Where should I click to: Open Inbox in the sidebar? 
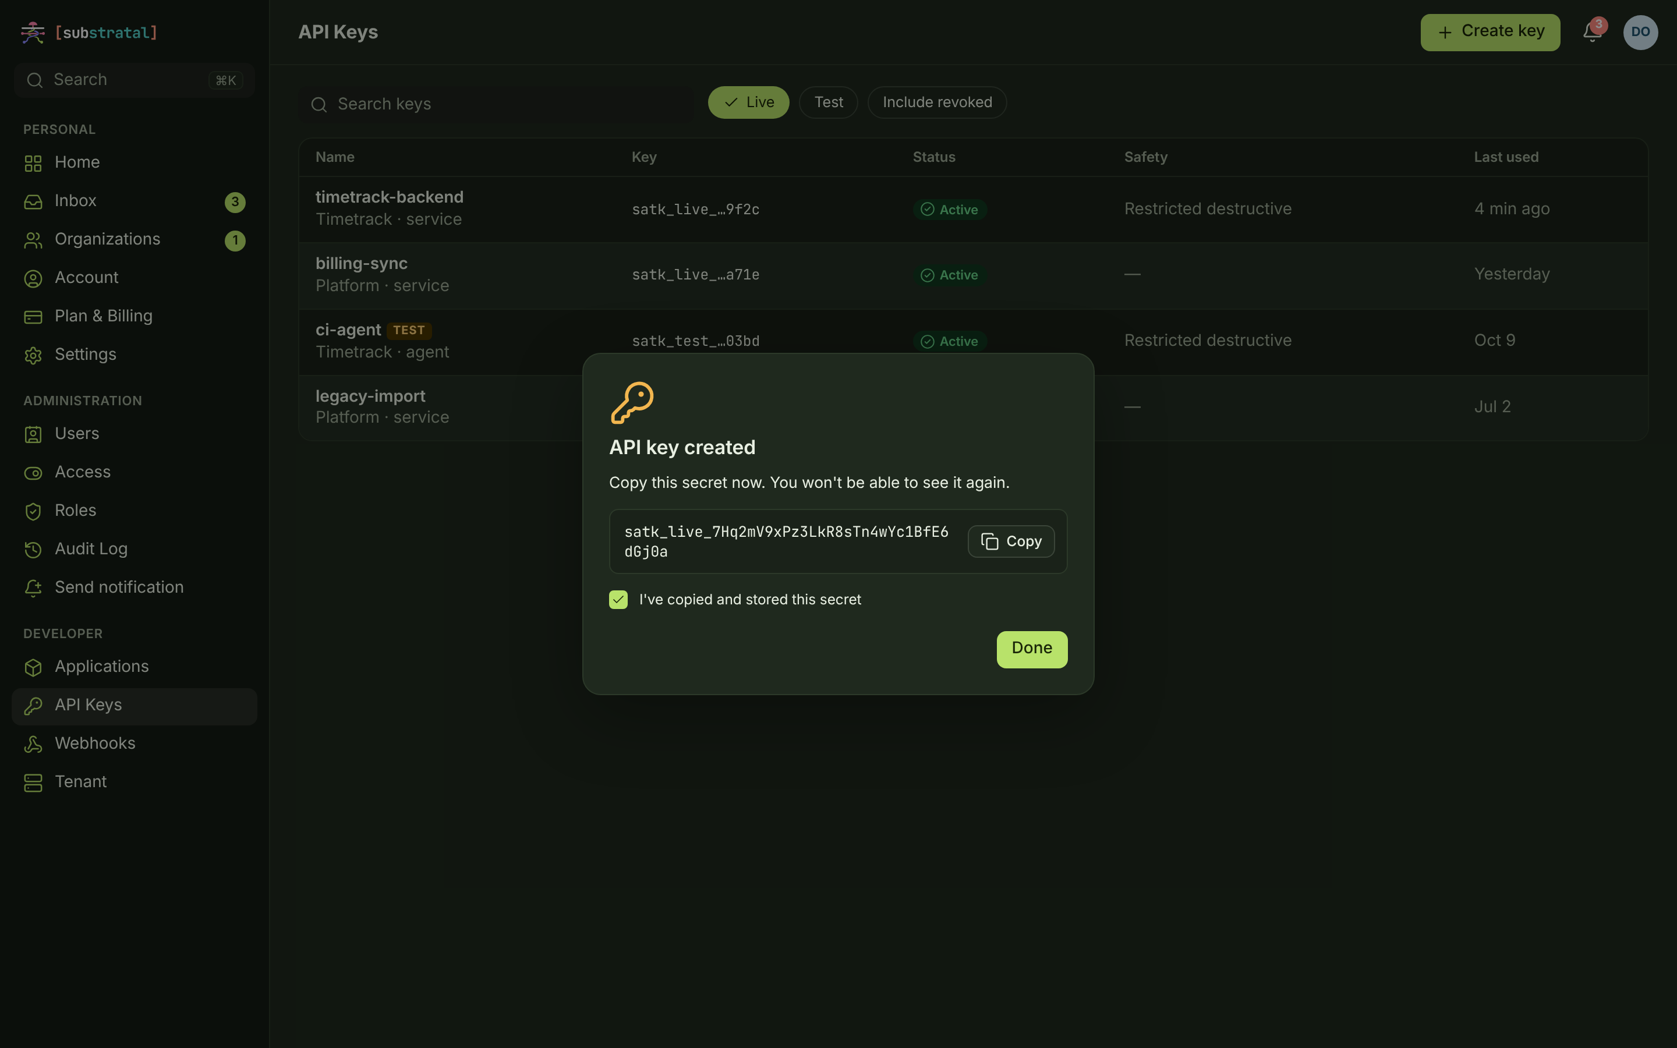(134, 201)
